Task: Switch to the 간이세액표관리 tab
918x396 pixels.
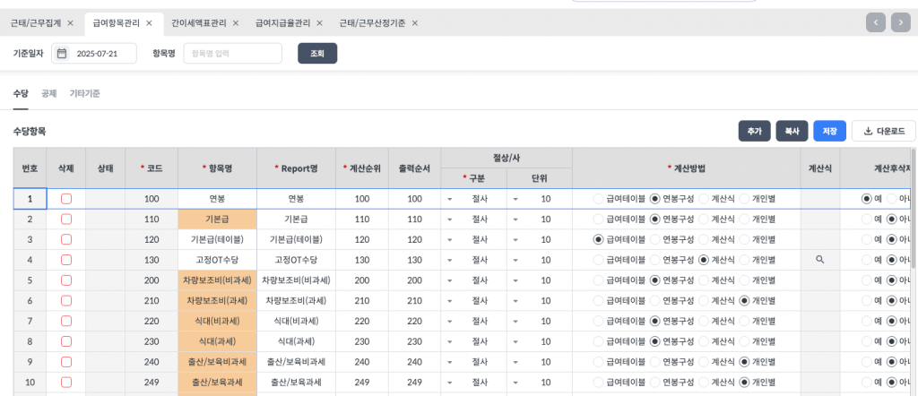Action: tap(198, 23)
